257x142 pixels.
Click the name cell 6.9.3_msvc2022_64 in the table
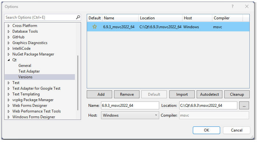coord(119,27)
